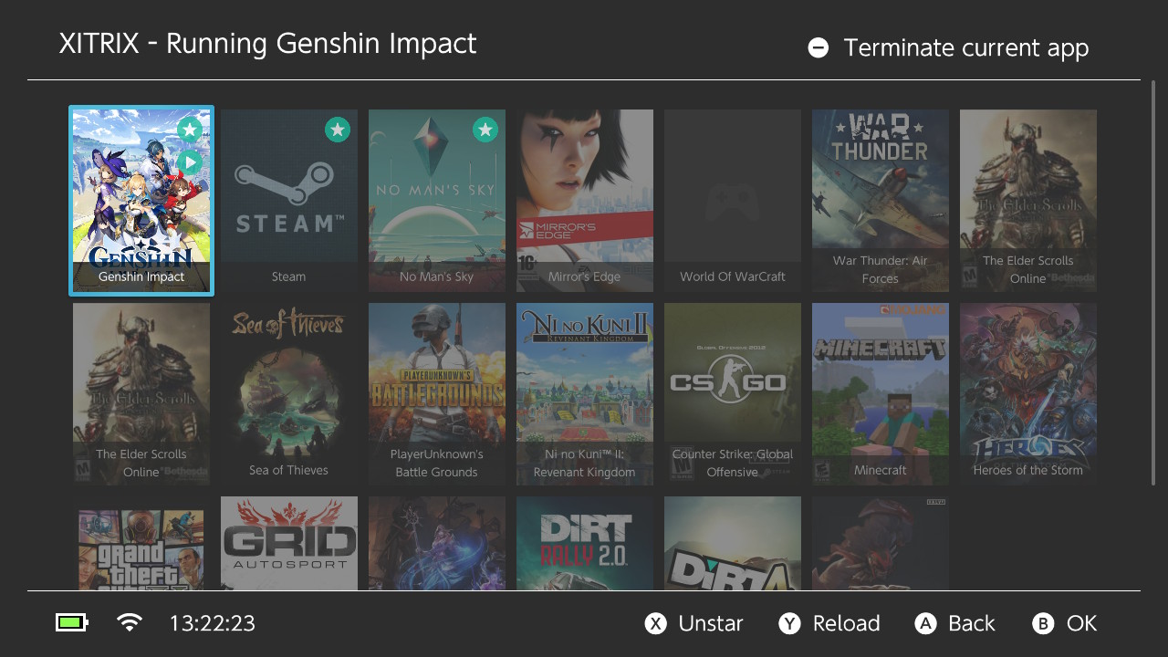The width and height of the screenshot is (1168, 657).
Task: Launch War Thunder: Air Forces tile
Action: tap(881, 201)
